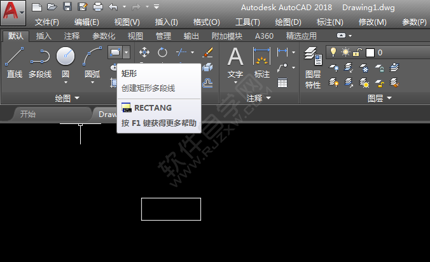Select the 文字 text tool

235,62
